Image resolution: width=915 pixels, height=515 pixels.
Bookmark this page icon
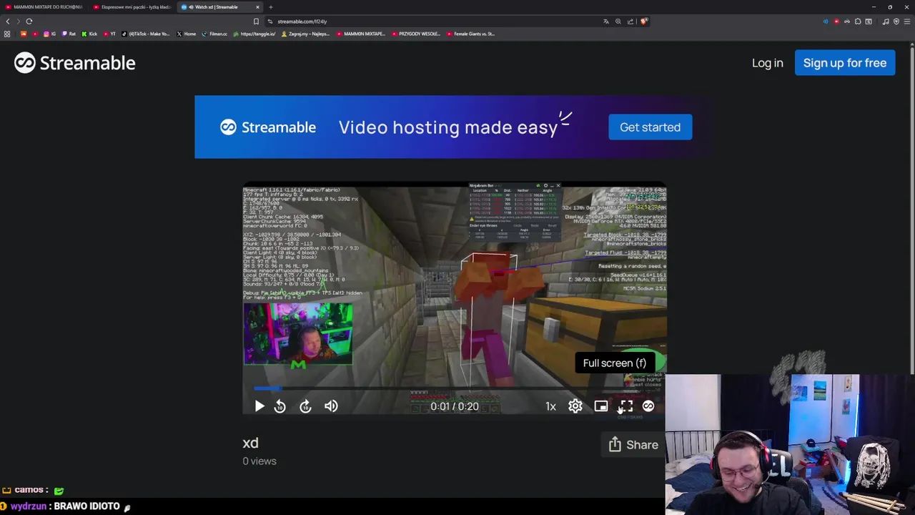point(256,21)
